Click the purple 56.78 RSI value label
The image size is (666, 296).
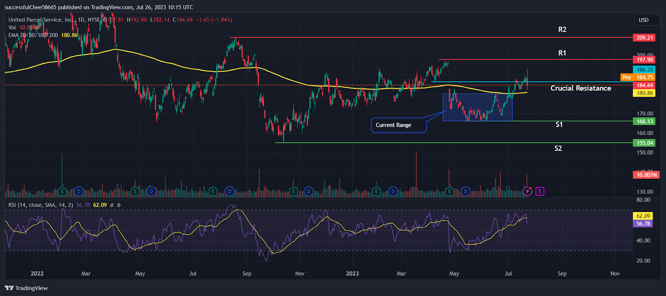tap(643, 224)
